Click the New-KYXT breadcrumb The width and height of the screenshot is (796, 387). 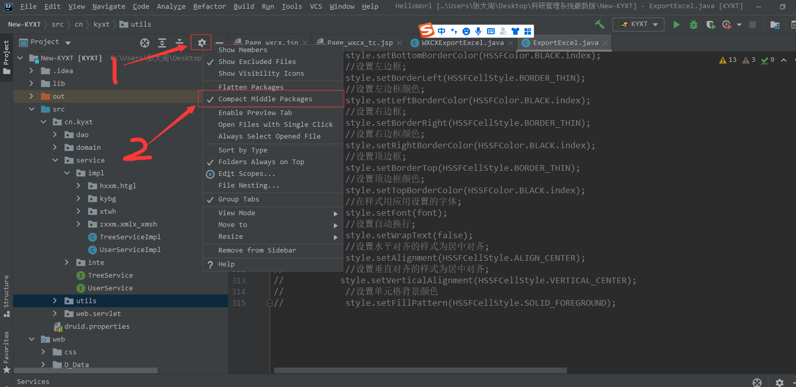pos(24,24)
